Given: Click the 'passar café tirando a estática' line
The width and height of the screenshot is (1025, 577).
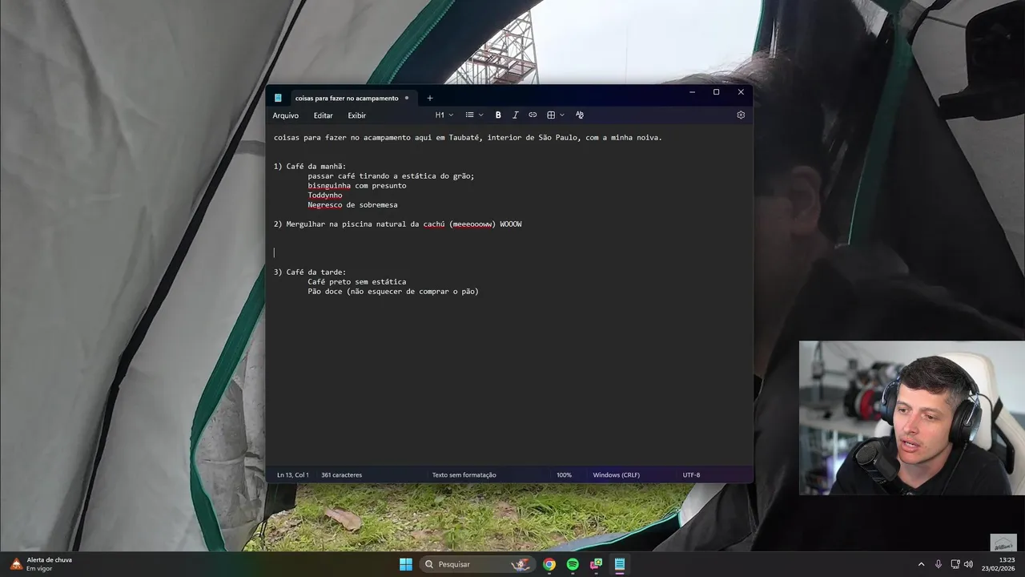Looking at the screenshot, I should pos(391,176).
